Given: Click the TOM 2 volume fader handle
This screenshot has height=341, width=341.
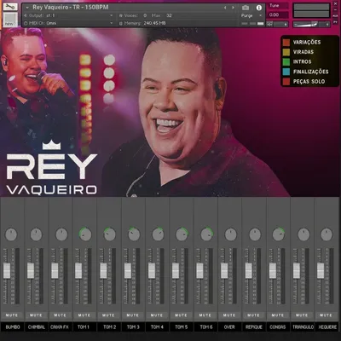Looking at the screenshot, I should pyautogui.click(x=103, y=271).
